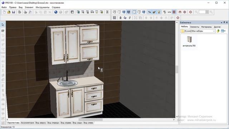
Task: Toggle the red grid display icon
Action: (174, 12)
